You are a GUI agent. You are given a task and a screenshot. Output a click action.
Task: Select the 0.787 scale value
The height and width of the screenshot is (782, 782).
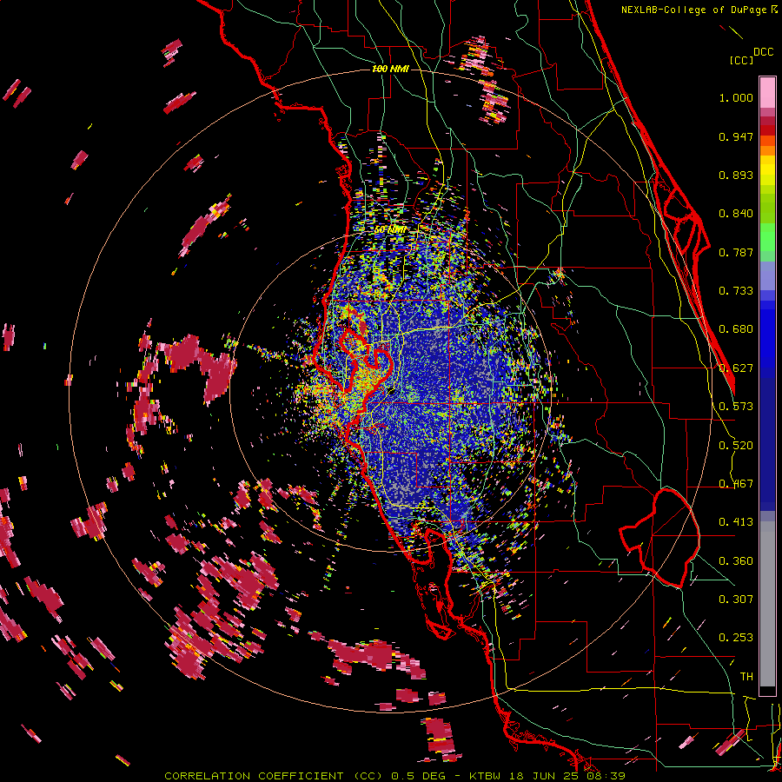[x=736, y=252]
